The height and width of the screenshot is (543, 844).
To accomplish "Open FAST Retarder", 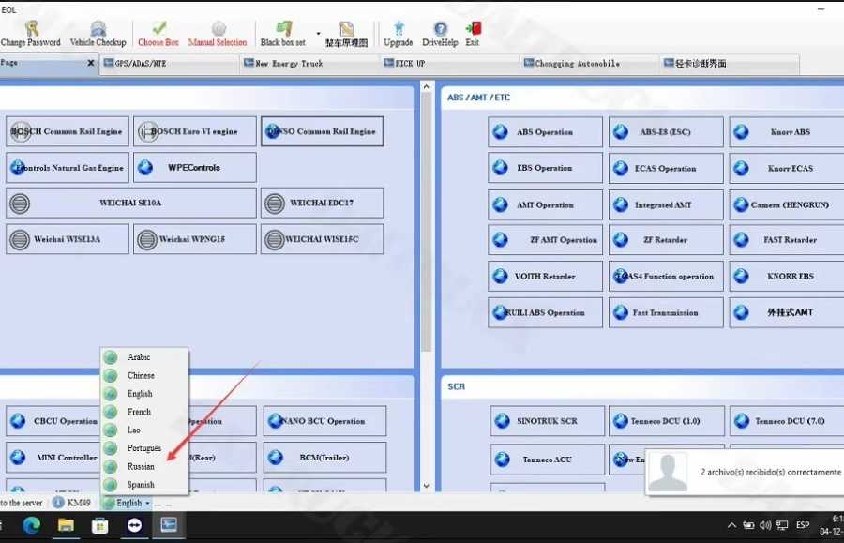I will 787,240.
